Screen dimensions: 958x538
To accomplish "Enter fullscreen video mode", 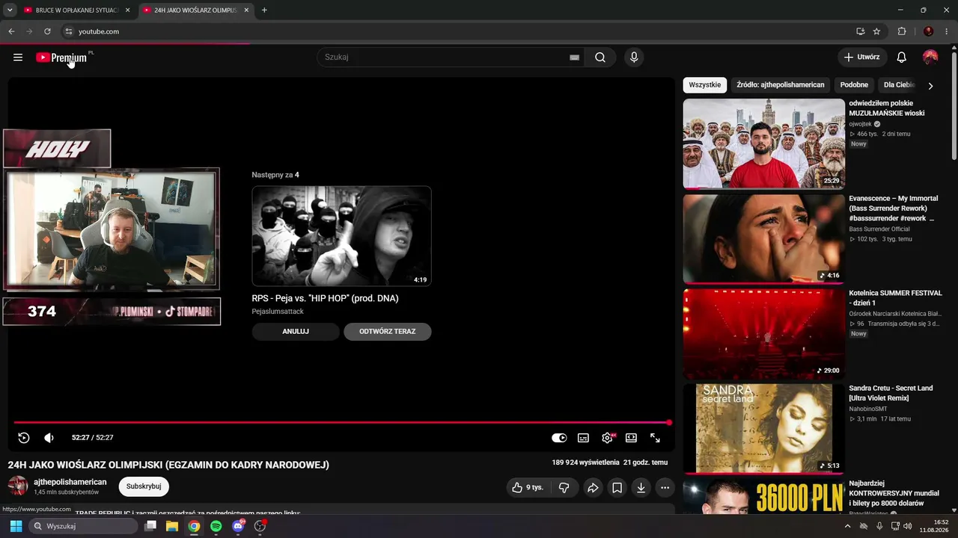I will click(655, 438).
